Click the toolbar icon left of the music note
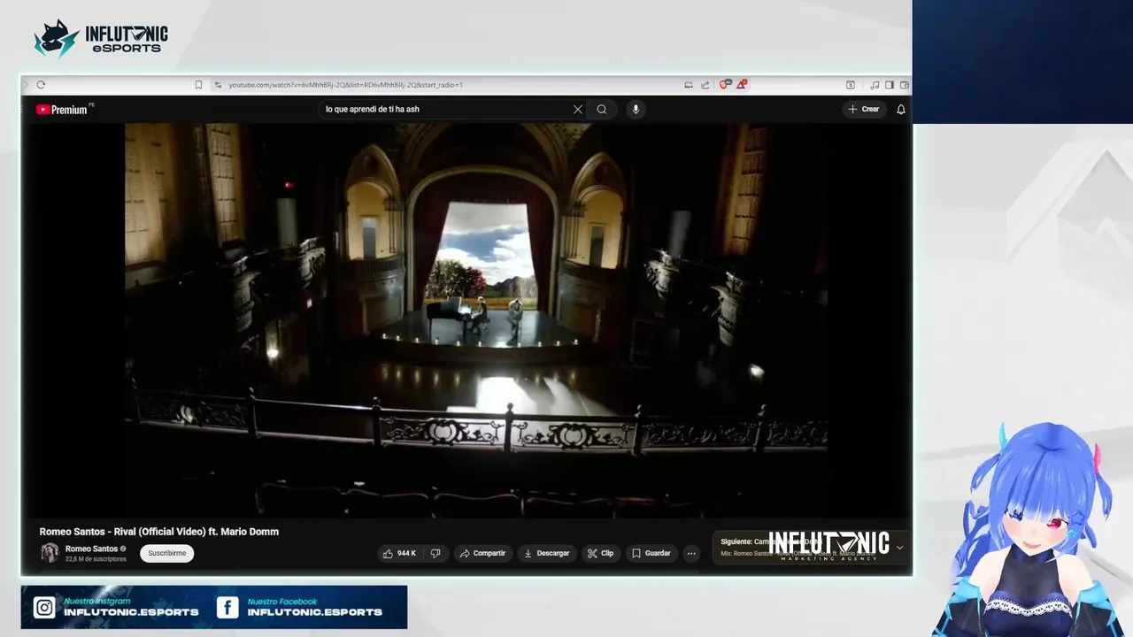The width and height of the screenshot is (1133, 637). pos(851,85)
